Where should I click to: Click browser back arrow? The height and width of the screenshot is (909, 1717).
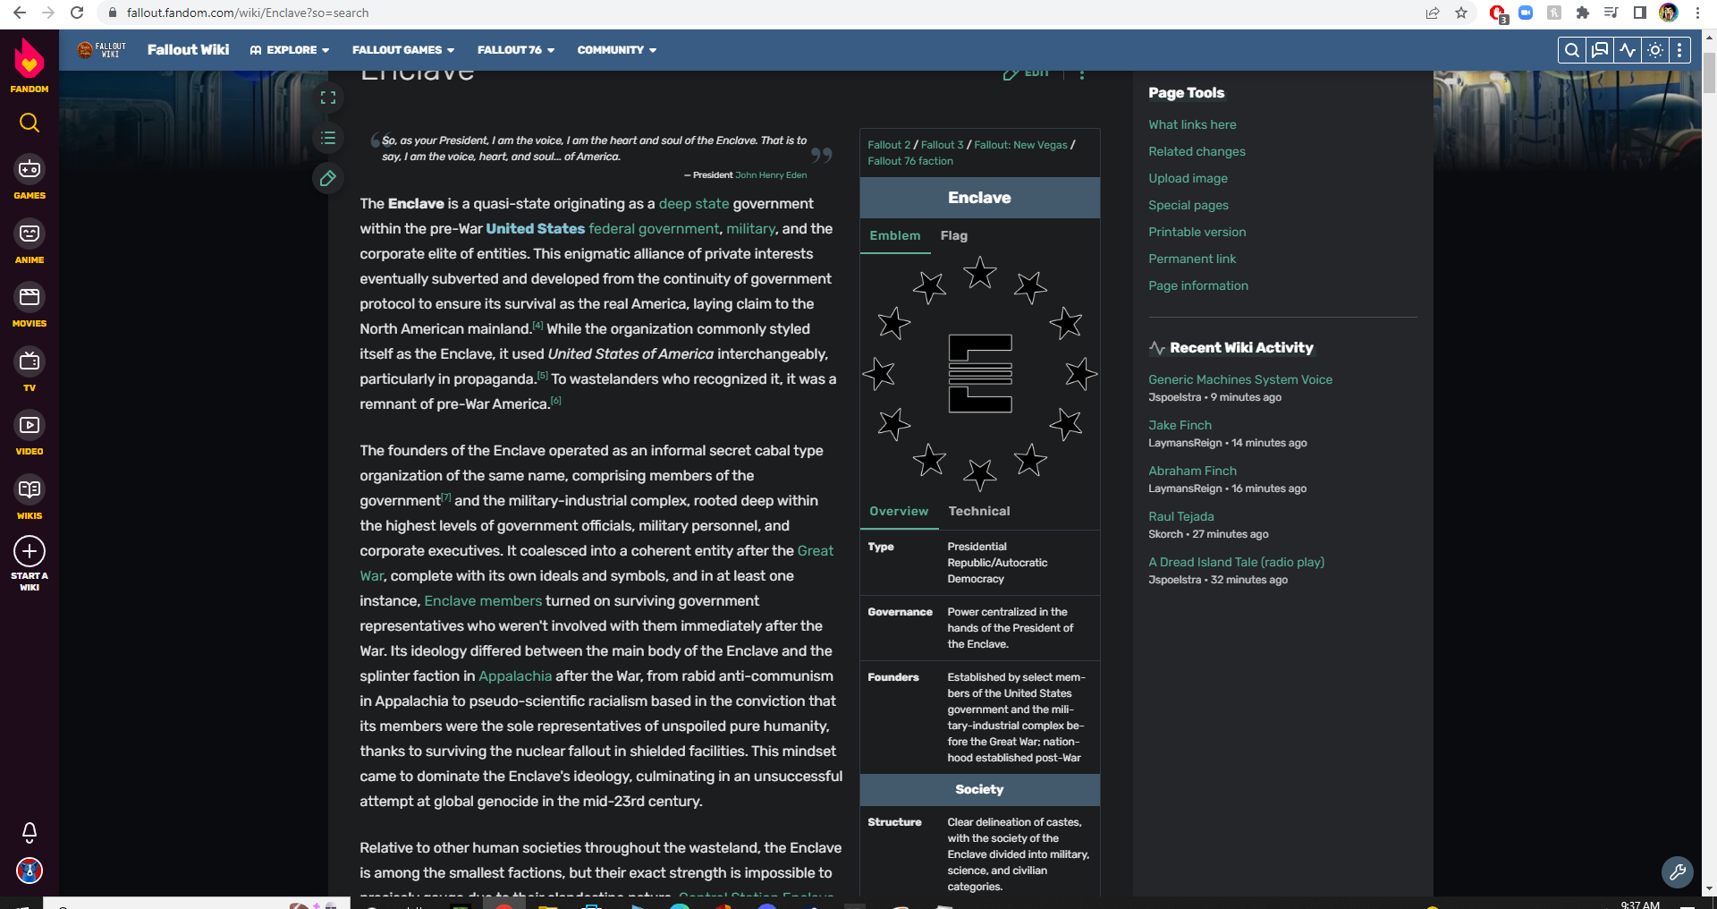(20, 13)
